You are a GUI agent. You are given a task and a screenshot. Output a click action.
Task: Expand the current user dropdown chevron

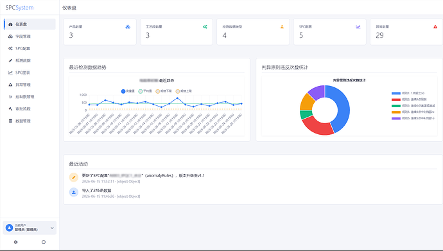(x=52, y=228)
